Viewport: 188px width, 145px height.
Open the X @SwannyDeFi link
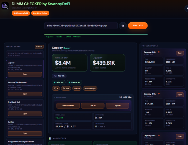[x=21, y=13]
